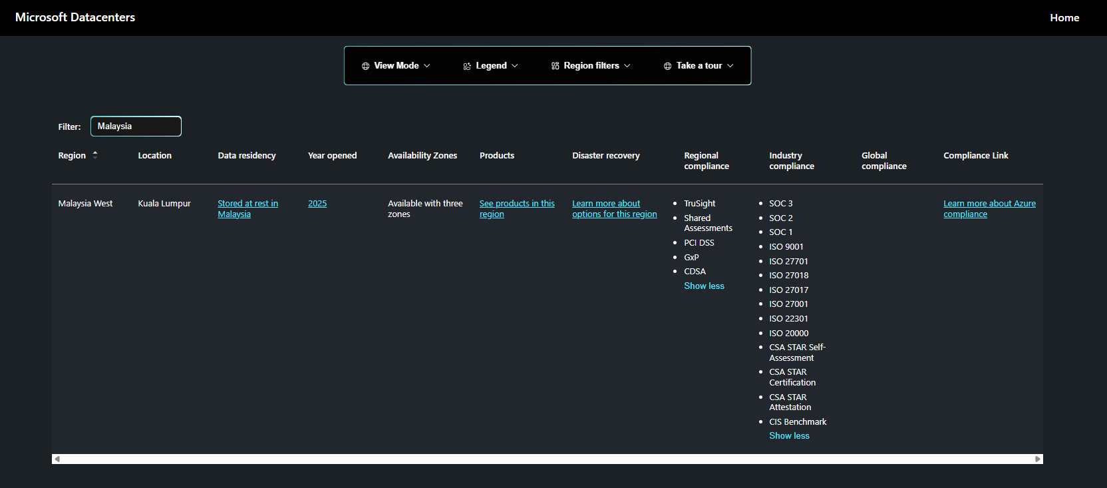Click the globe icon beside View Mode
The height and width of the screenshot is (488, 1107).
point(365,66)
